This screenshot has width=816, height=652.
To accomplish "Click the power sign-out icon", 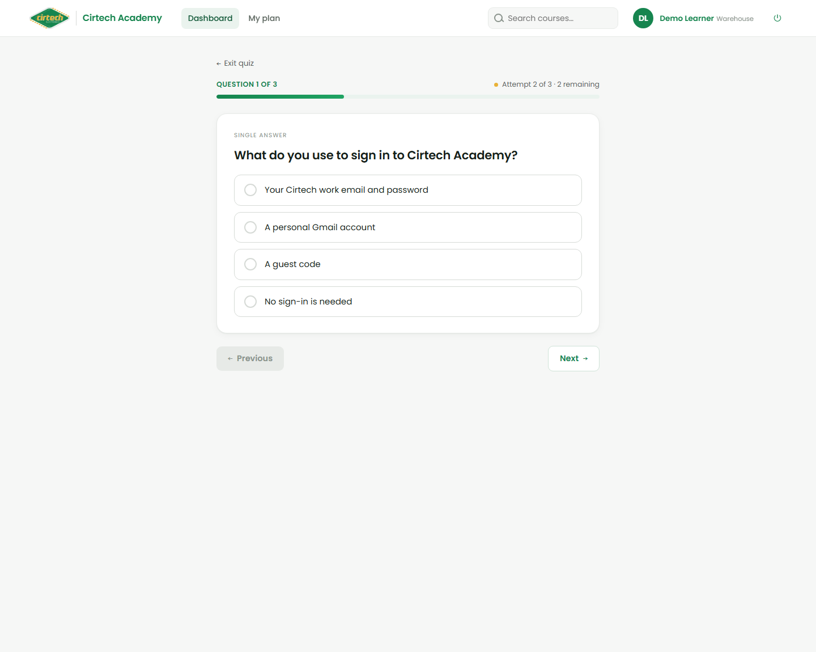I will coord(777,18).
